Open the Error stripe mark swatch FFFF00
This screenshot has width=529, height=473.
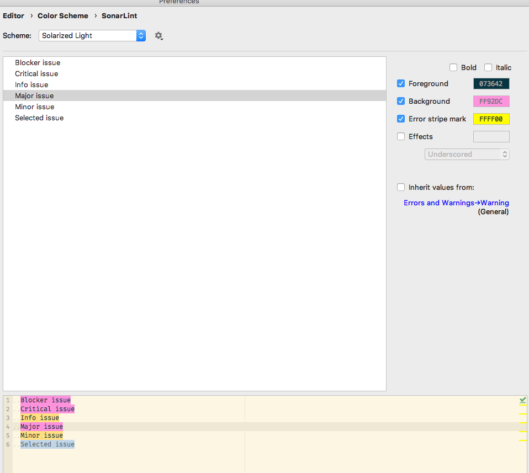(491, 119)
